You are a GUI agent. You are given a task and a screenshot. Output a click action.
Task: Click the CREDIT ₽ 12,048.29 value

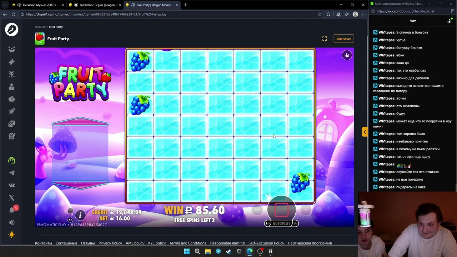point(117,212)
